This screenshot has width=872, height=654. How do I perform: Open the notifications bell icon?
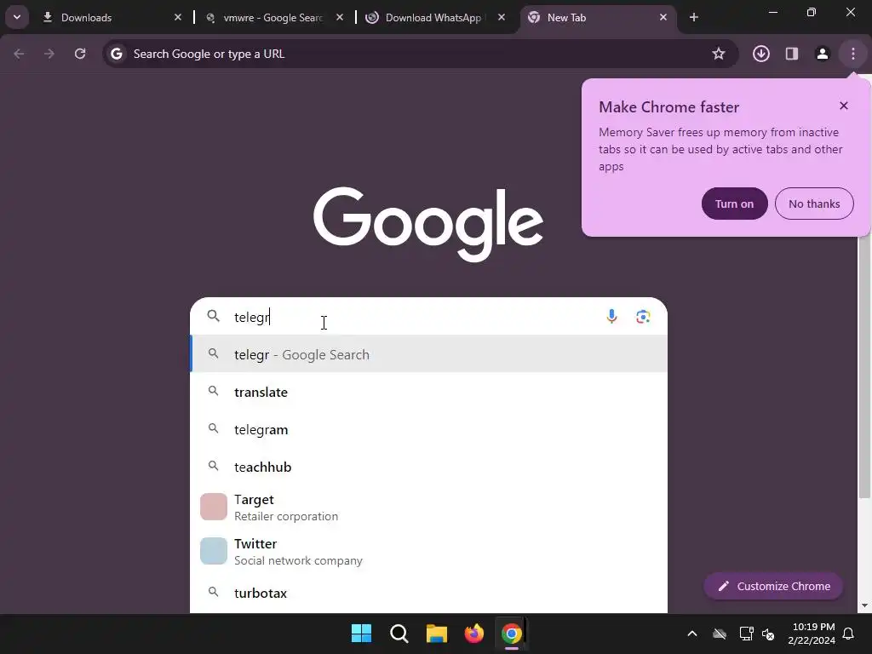point(849,634)
